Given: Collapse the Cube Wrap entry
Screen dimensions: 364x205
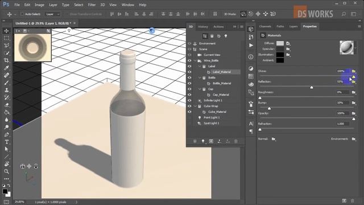Looking at the screenshot, I should [x=195, y=106].
